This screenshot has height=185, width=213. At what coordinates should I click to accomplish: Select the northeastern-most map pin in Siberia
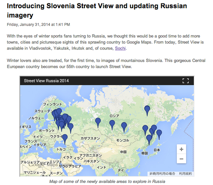(147, 110)
